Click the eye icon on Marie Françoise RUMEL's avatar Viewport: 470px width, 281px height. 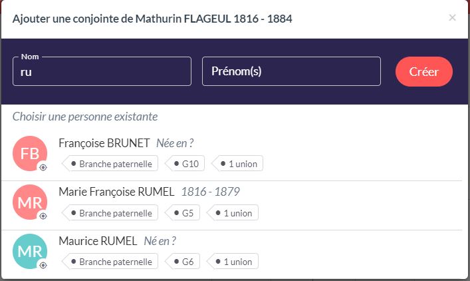(43, 216)
